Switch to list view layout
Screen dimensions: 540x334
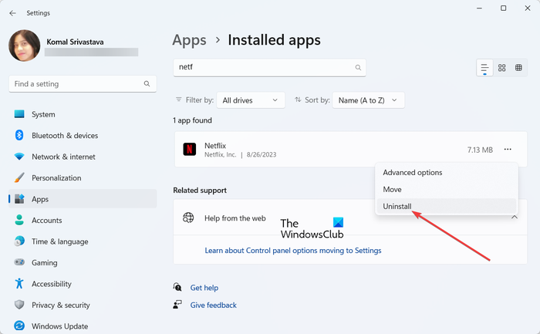pyautogui.click(x=484, y=68)
